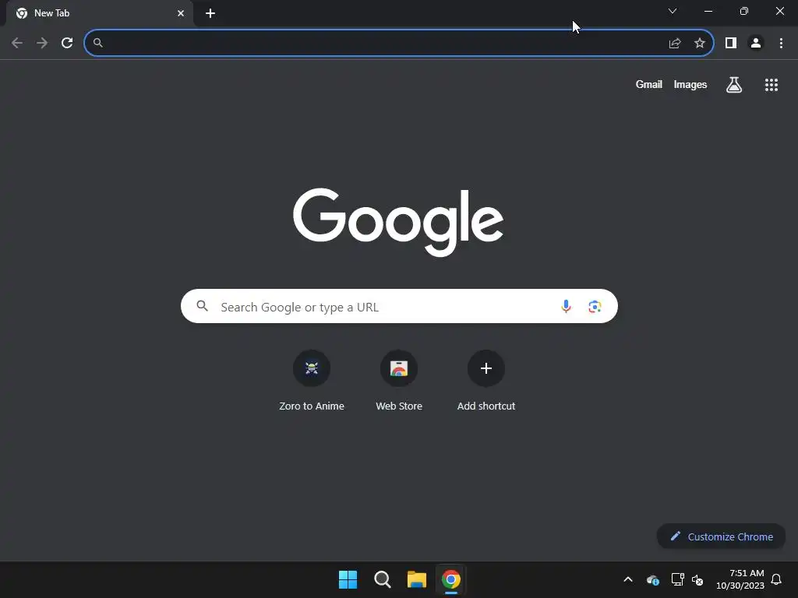The height and width of the screenshot is (598, 798).
Task: Close the New Tab tab
Action: 181,13
